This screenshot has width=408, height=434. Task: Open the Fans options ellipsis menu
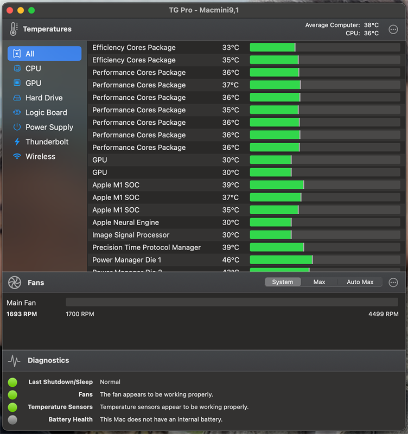(x=393, y=282)
